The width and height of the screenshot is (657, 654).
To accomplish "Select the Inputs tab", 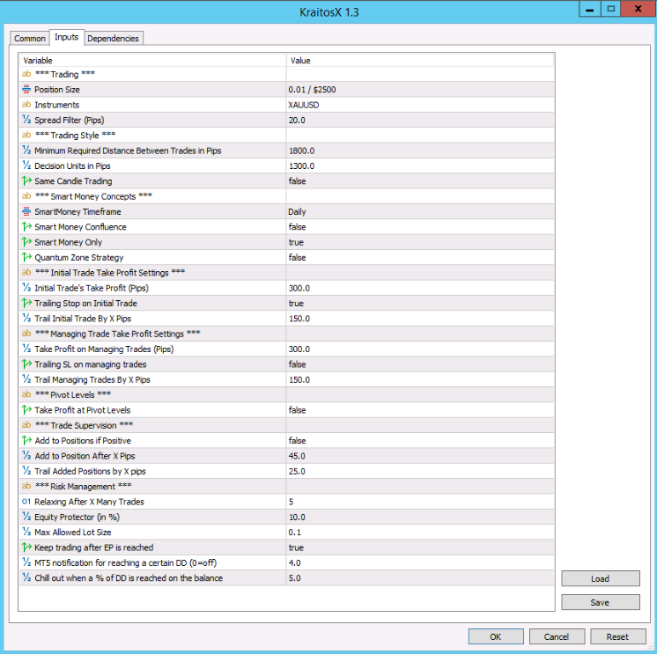I will pos(66,37).
